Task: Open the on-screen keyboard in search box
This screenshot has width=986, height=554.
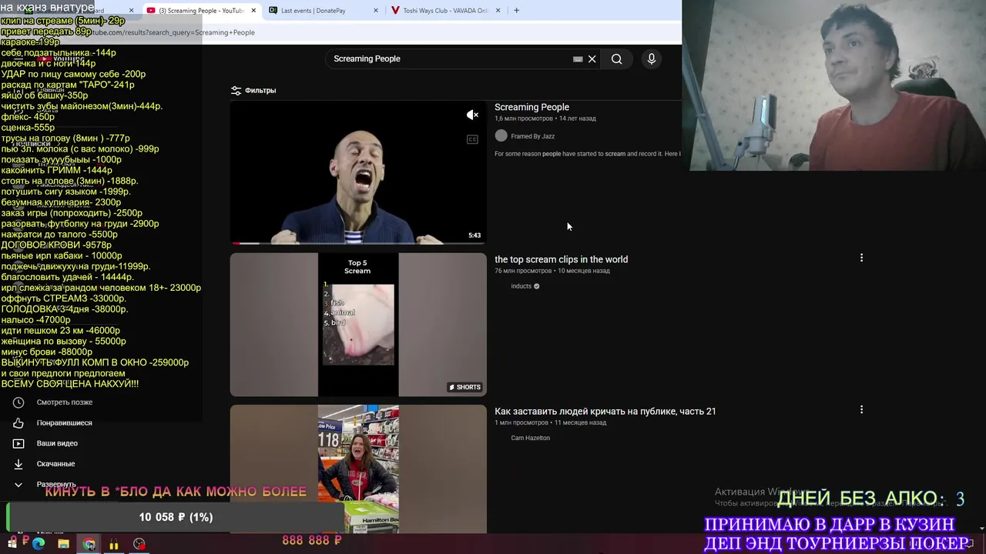Action: point(578,59)
